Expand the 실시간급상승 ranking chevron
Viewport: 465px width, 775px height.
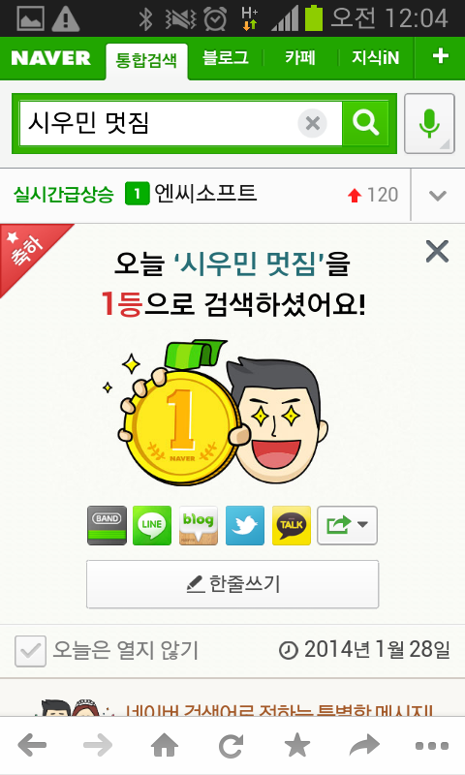[x=438, y=195]
